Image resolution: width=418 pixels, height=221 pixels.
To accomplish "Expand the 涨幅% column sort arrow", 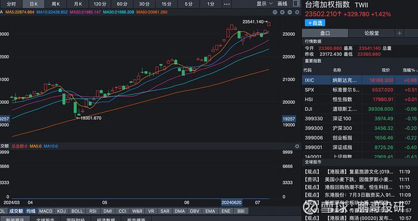I will click(416, 70).
